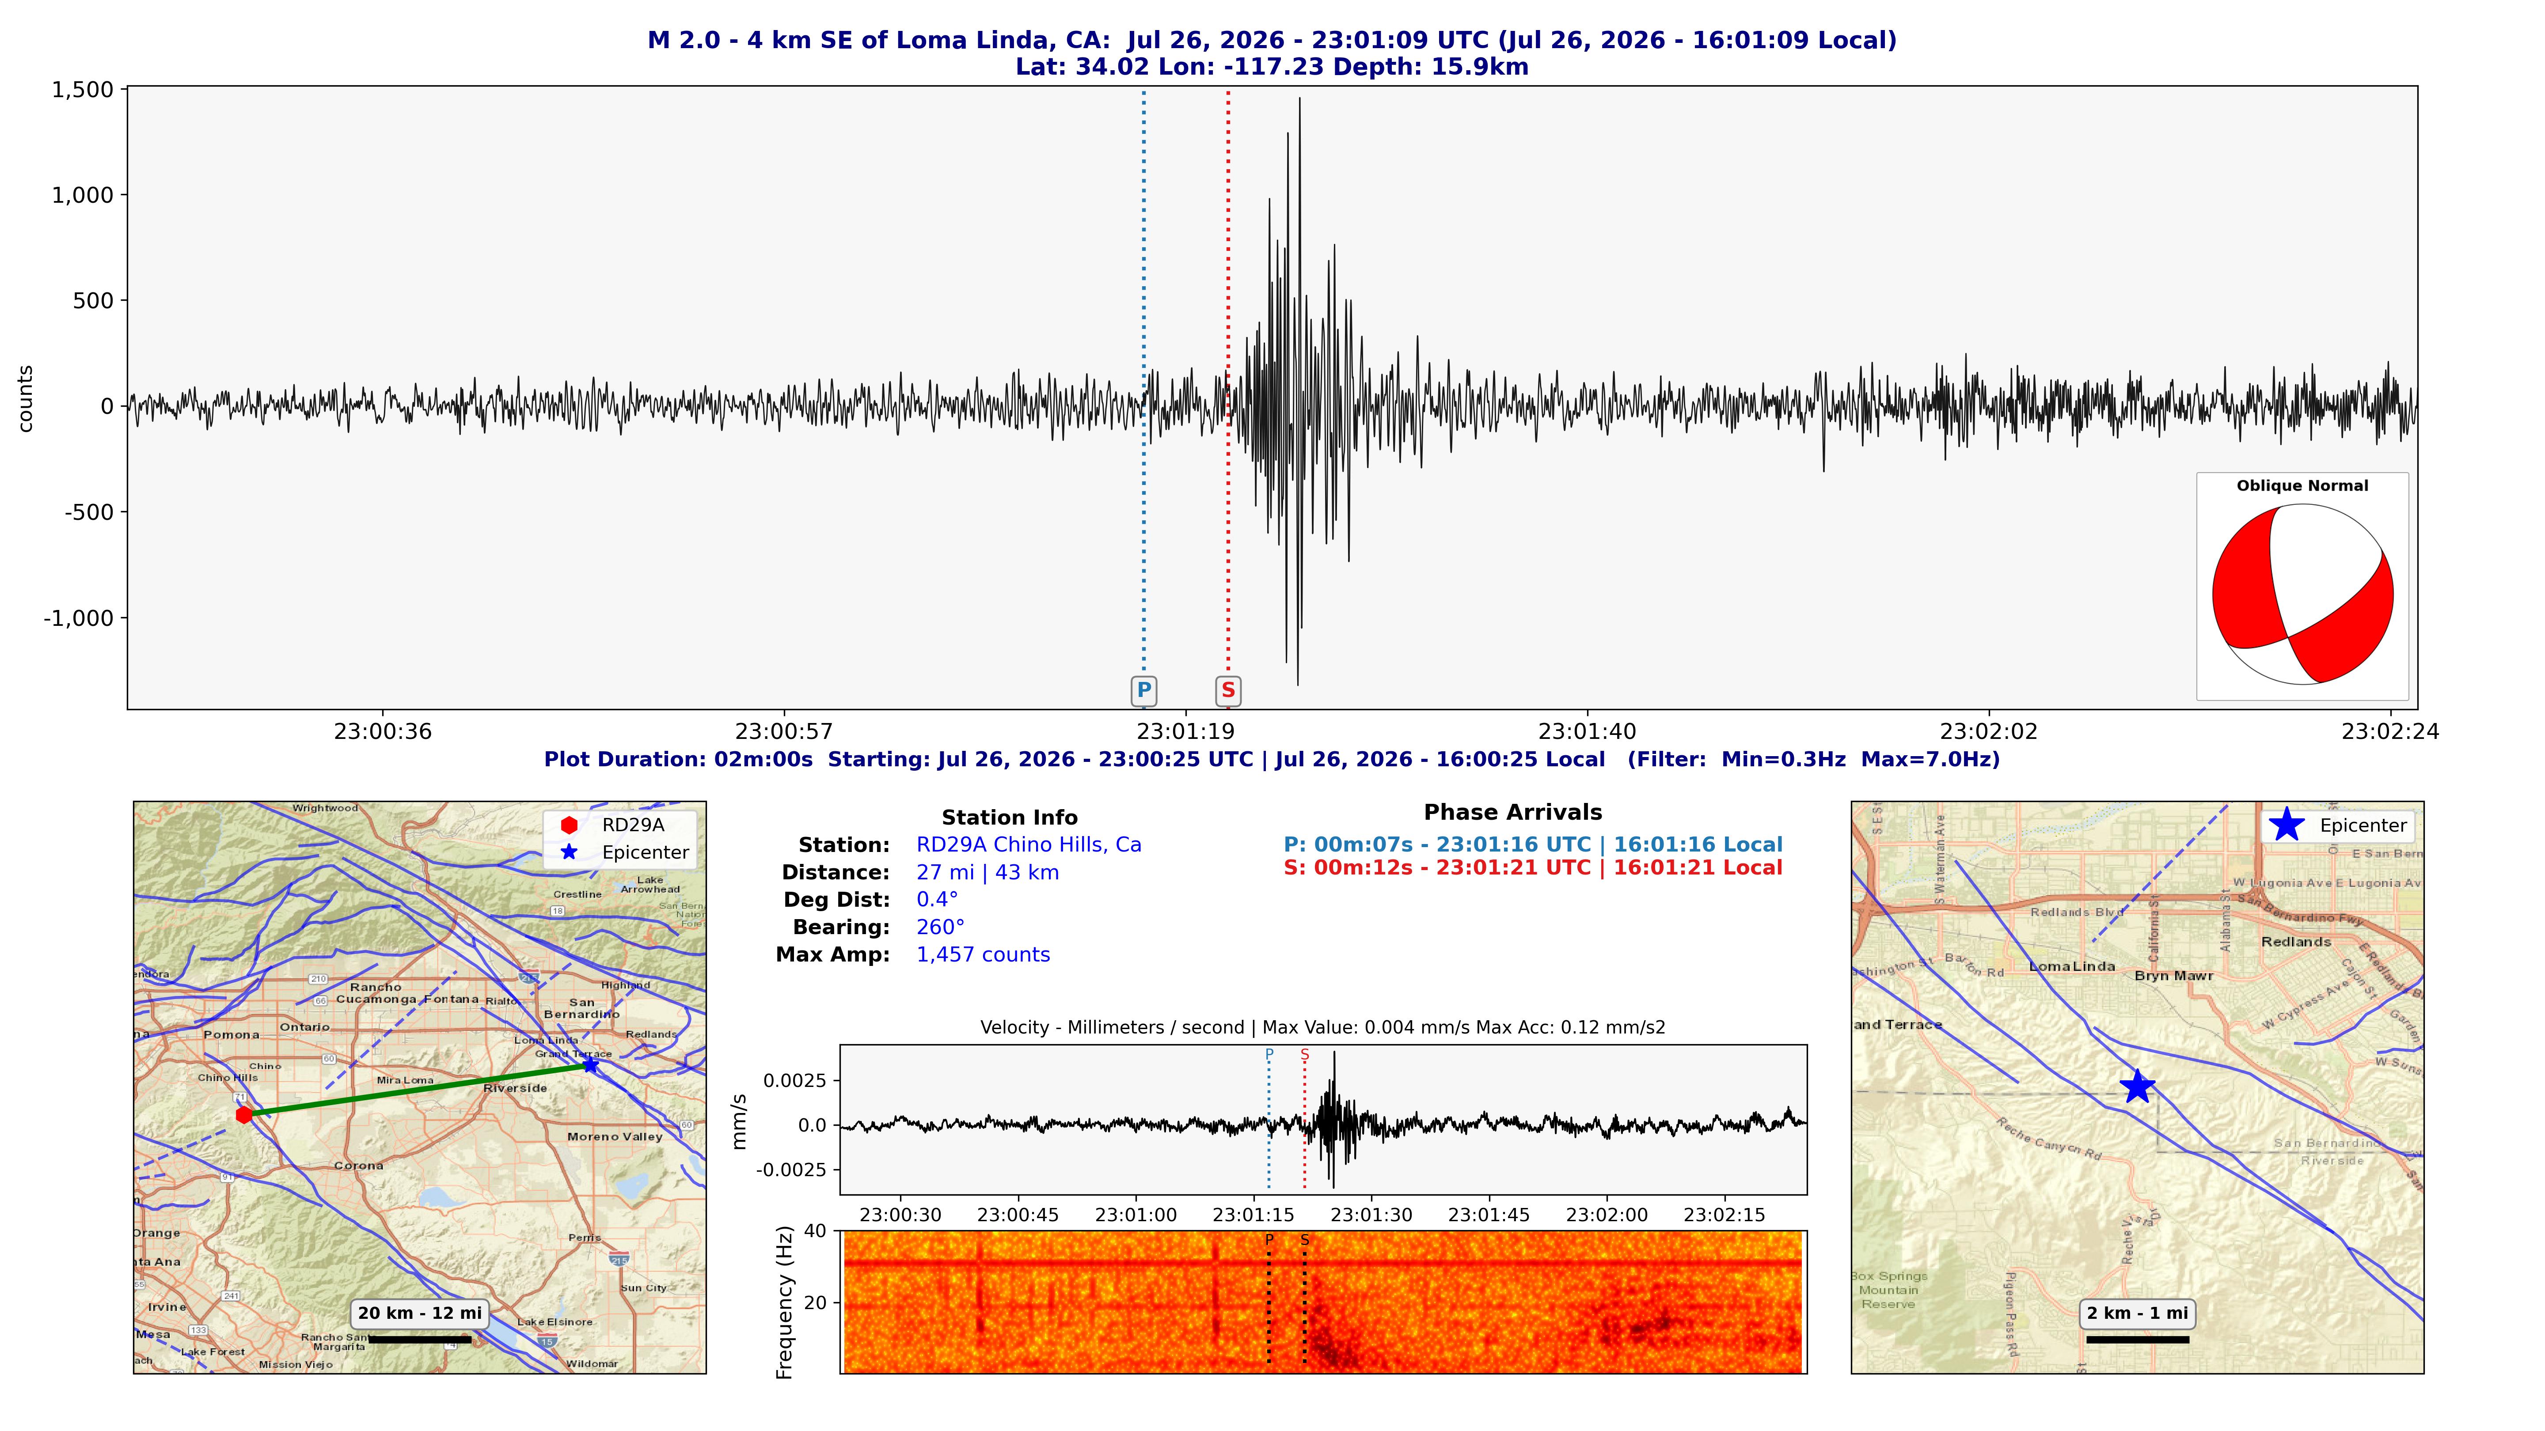Click the blue P marker box on the seismogram
This screenshot has height=1431, width=2545.
1144,690
